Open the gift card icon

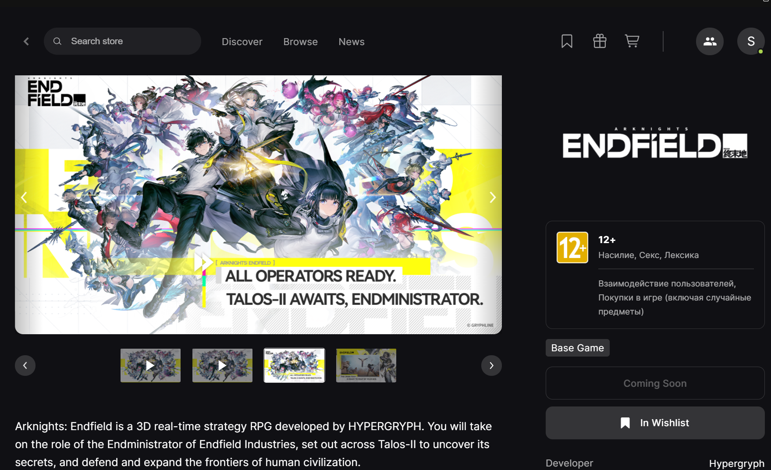600,41
